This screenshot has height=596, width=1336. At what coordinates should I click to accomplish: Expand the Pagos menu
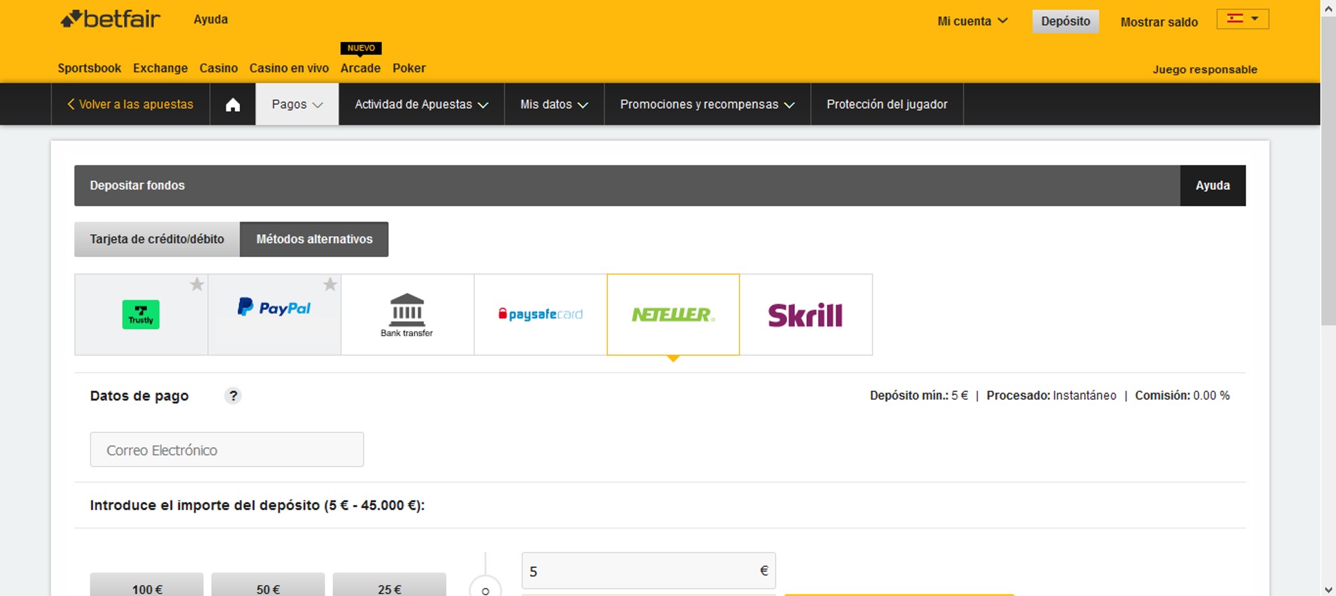297,104
